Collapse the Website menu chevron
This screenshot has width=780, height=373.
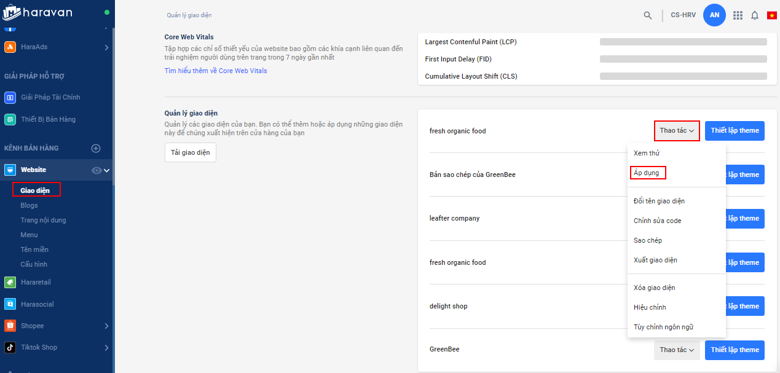point(106,170)
